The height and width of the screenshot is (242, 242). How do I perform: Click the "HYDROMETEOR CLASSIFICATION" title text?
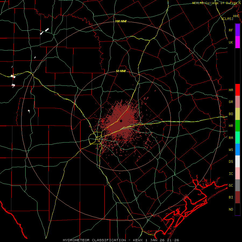94,240
